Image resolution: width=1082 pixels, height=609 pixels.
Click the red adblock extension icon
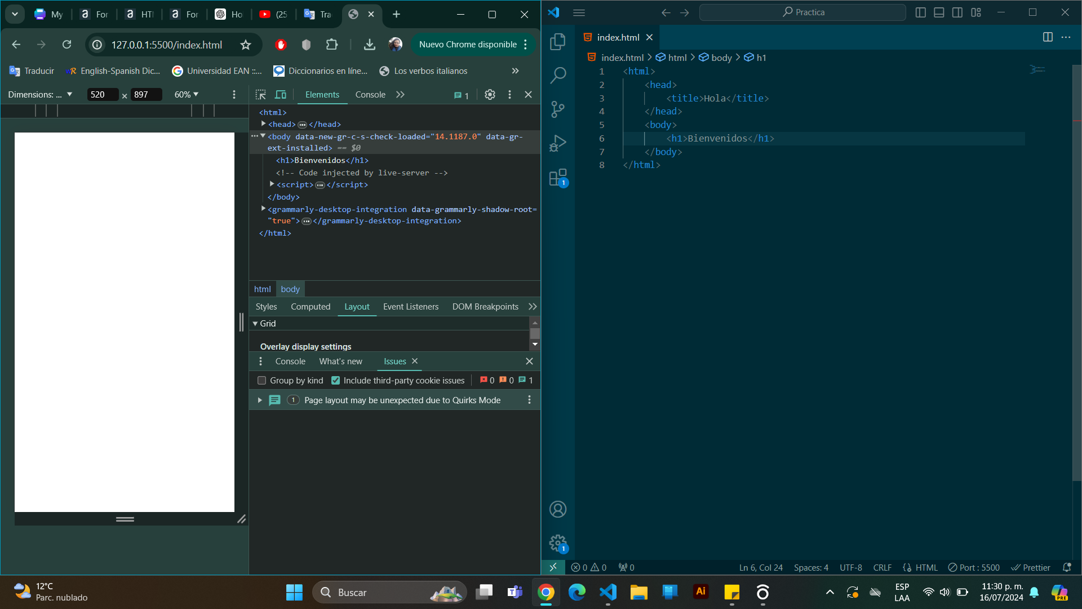click(x=281, y=45)
